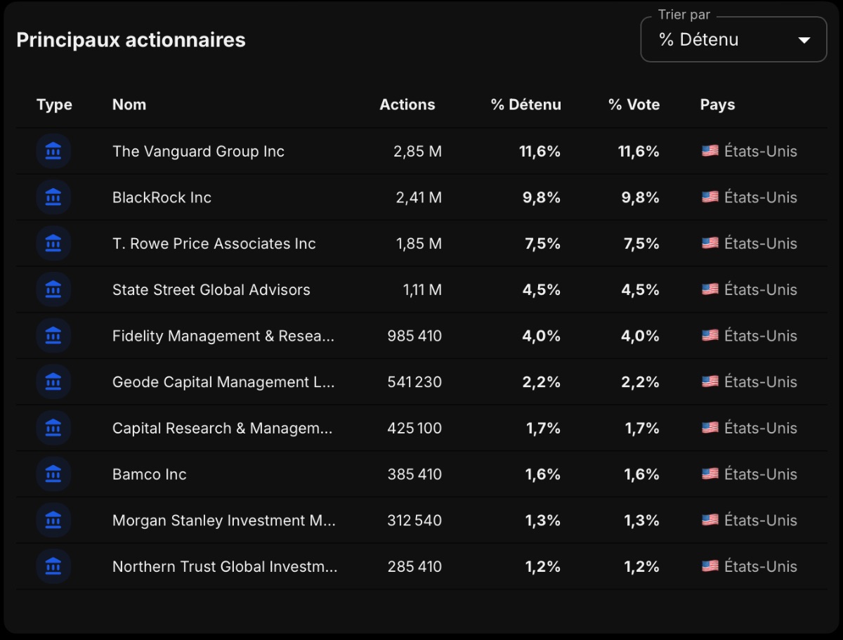Select 'Fidelity Management & Resea...' name
This screenshot has height=640, width=843.
(223, 336)
